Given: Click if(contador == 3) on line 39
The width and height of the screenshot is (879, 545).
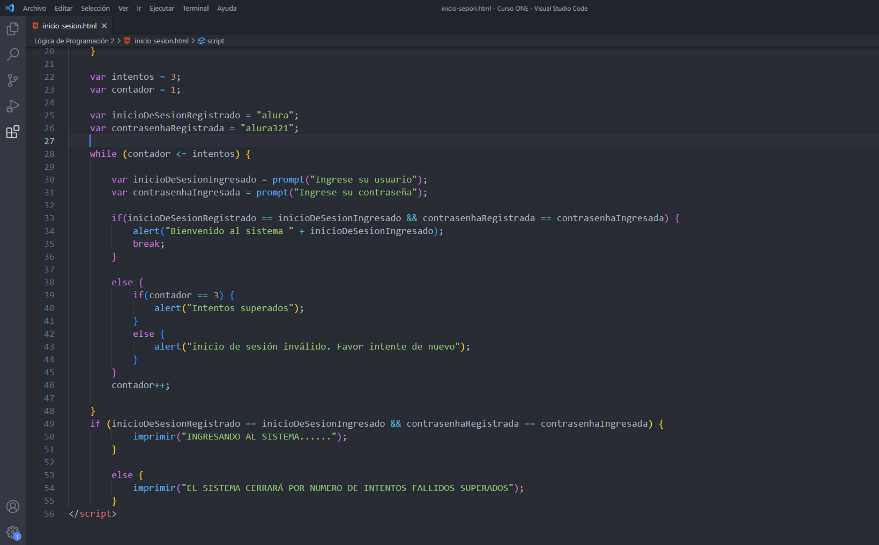Looking at the screenshot, I should click(178, 296).
